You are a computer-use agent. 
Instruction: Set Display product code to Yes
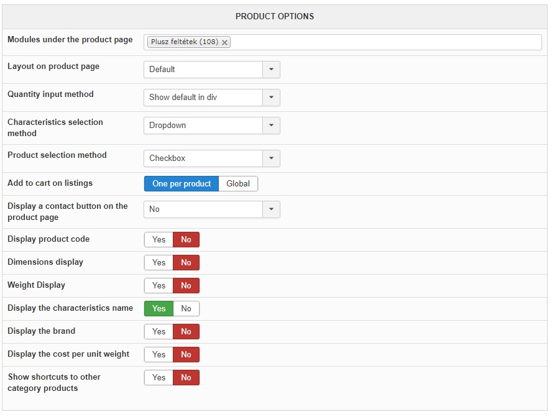coord(159,240)
